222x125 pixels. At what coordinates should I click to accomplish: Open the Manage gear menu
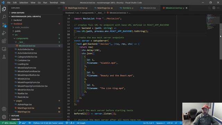tap(4, 117)
